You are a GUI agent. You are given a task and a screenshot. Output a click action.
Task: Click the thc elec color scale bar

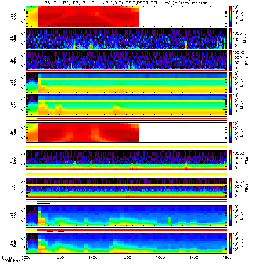(x=230, y=60)
